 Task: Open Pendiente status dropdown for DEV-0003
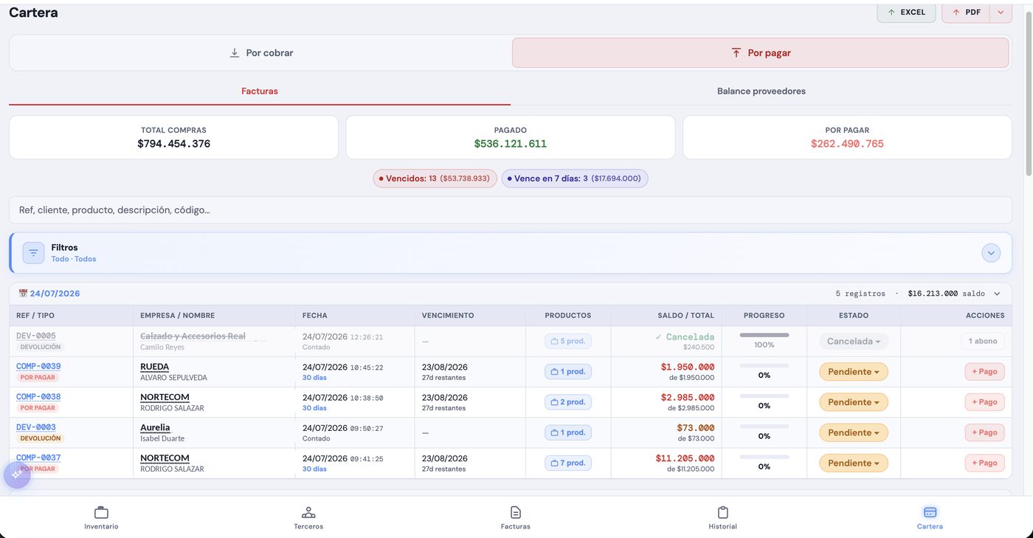(854, 432)
